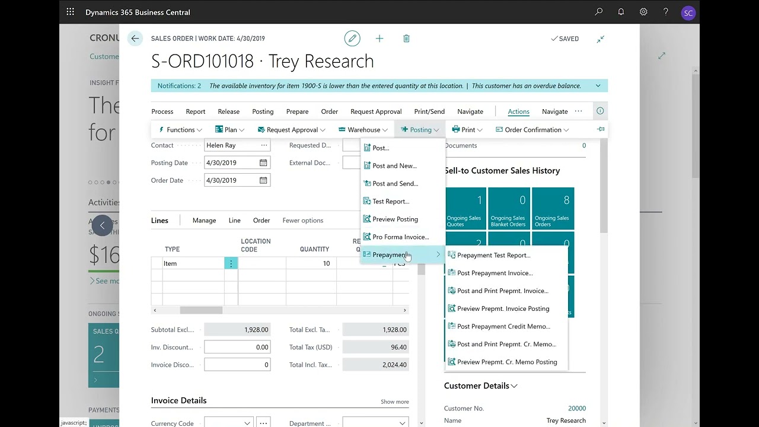759x427 pixels.
Task: Open the settings gear icon
Action: coord(643,12)
